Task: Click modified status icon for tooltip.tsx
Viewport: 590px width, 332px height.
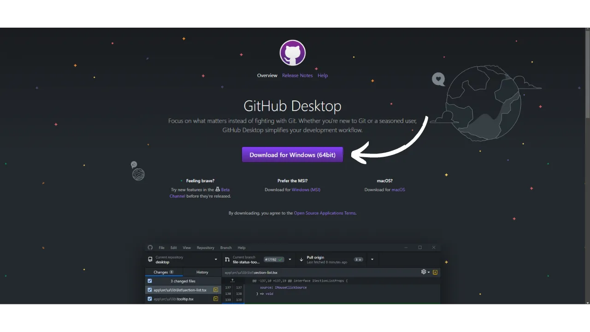Action: tap(216, 299)
